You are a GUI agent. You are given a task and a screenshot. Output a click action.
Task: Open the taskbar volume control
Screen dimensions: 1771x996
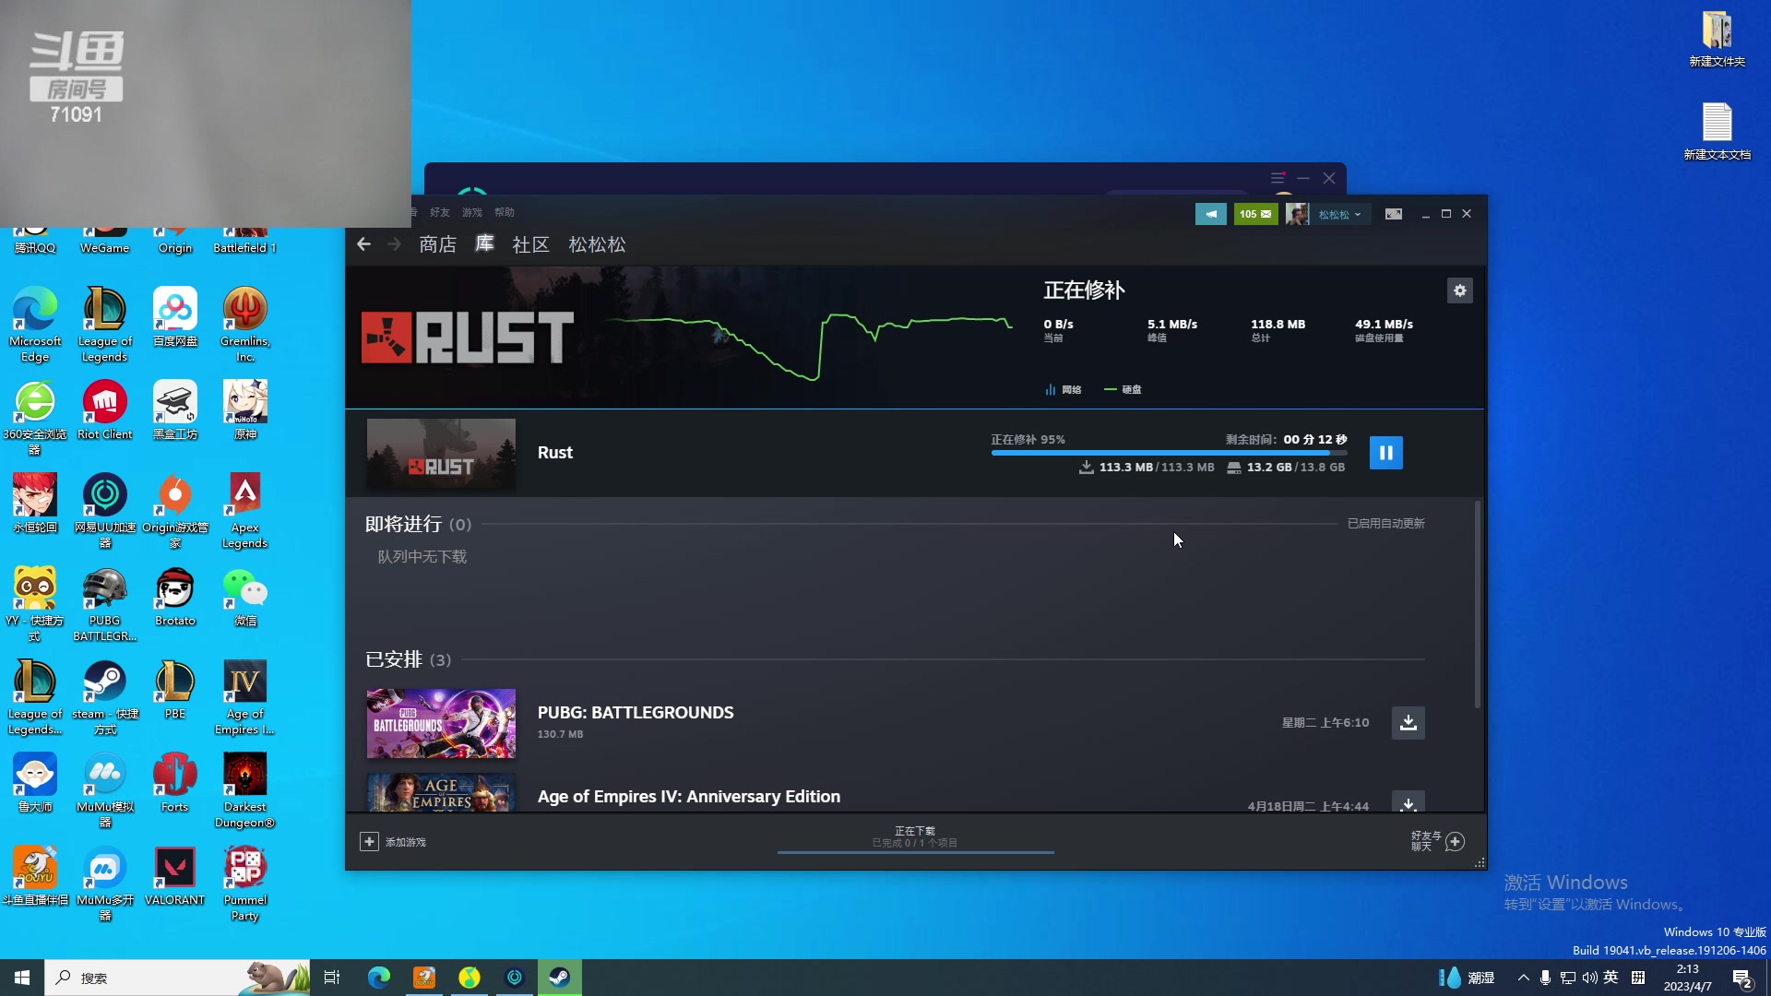[1589, 978]
